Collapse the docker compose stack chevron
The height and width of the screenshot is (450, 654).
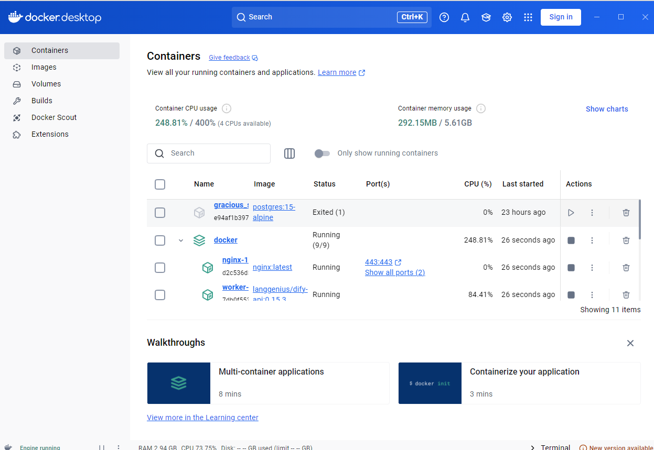[x=181, y=240]
